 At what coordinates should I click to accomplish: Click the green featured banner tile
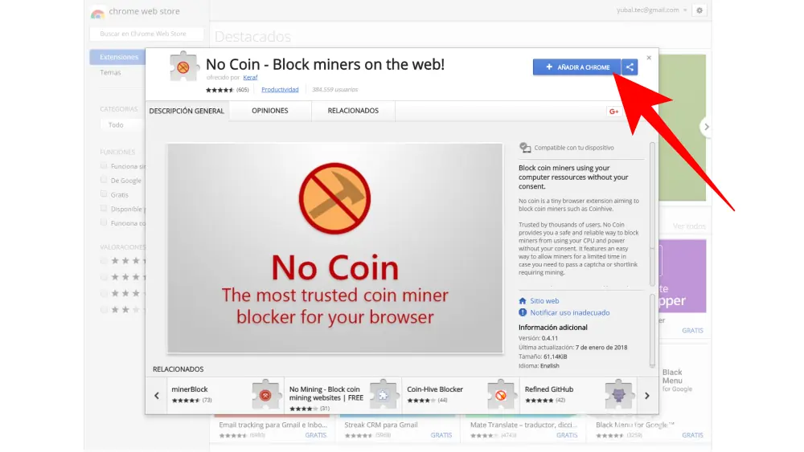click(x=683, y=128)
